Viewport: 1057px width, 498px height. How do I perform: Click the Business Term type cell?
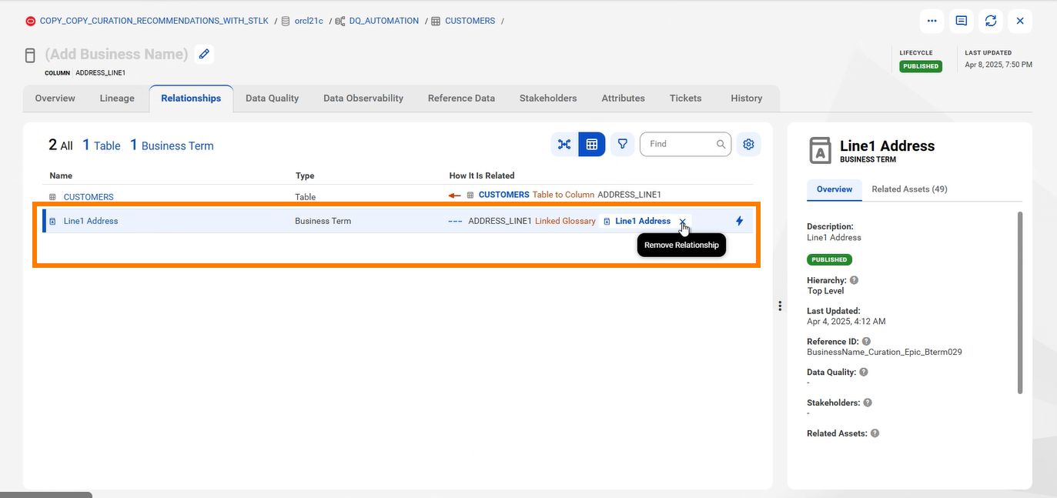(x=323, y=221)
